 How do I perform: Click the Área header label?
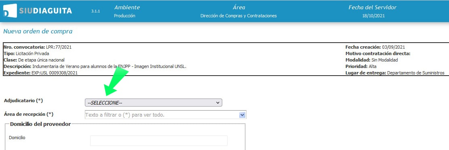pos(239,7)
